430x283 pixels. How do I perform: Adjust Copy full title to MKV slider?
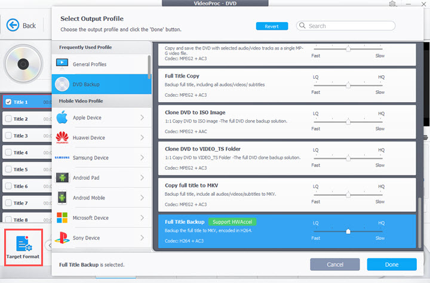pyautogui.click(x=348, y=195)
